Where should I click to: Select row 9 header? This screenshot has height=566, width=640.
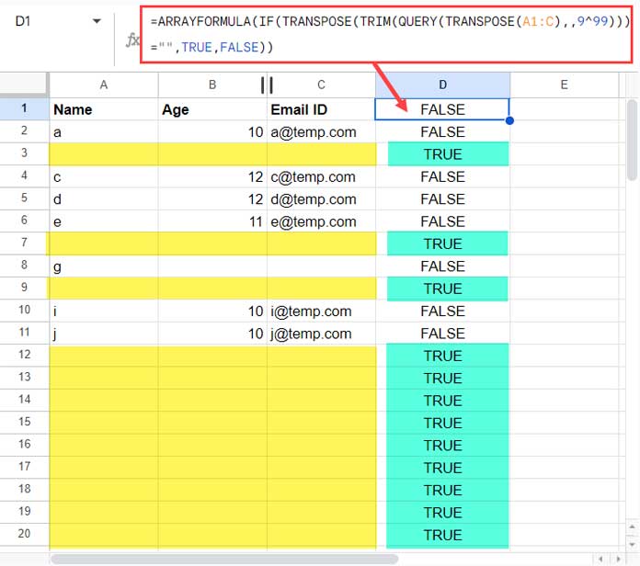[24, 288]
